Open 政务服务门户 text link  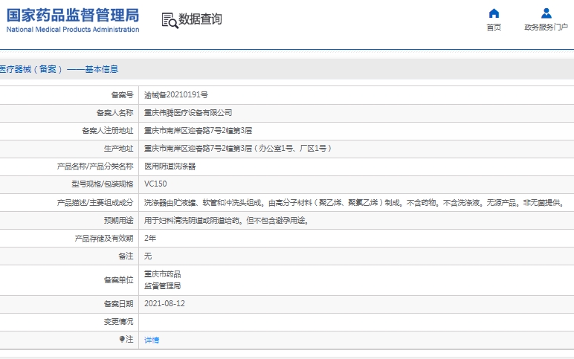point(546,27)
